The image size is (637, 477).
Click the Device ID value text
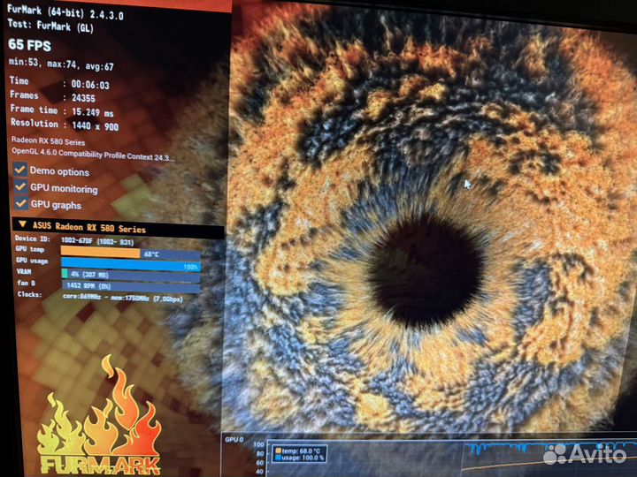coord(97,239)
